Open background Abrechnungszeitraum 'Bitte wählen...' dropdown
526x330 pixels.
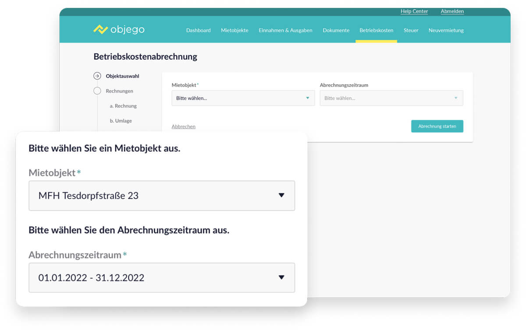coord(391,98)
